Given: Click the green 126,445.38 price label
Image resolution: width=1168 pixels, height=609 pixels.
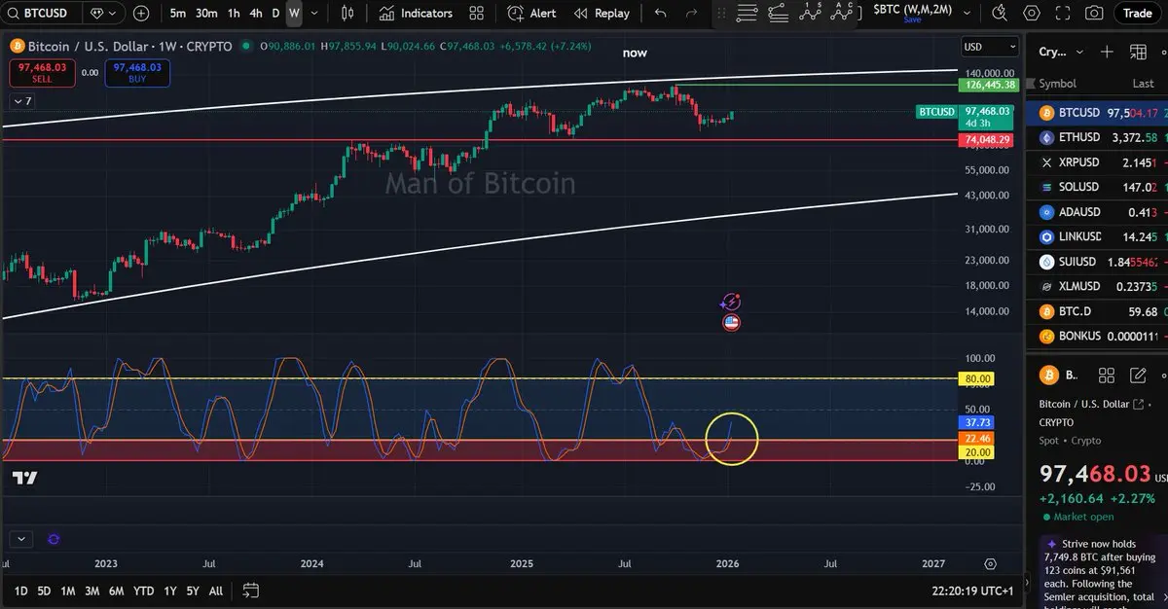Looking at the screenshot, I should click(x=989, y=86).
